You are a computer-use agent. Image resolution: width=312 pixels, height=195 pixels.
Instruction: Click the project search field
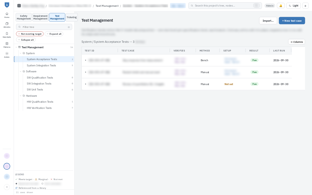click(x=225, y=6)
